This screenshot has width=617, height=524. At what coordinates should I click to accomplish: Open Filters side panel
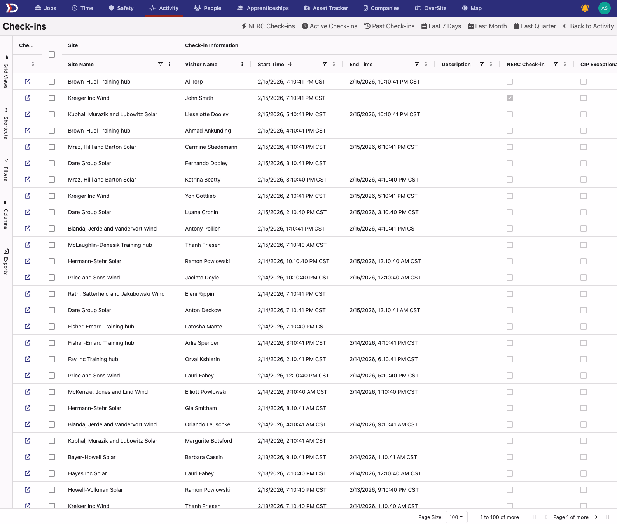click(x=6, y=169)
